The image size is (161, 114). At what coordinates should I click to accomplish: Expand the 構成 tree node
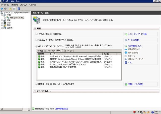coord(2,25)
